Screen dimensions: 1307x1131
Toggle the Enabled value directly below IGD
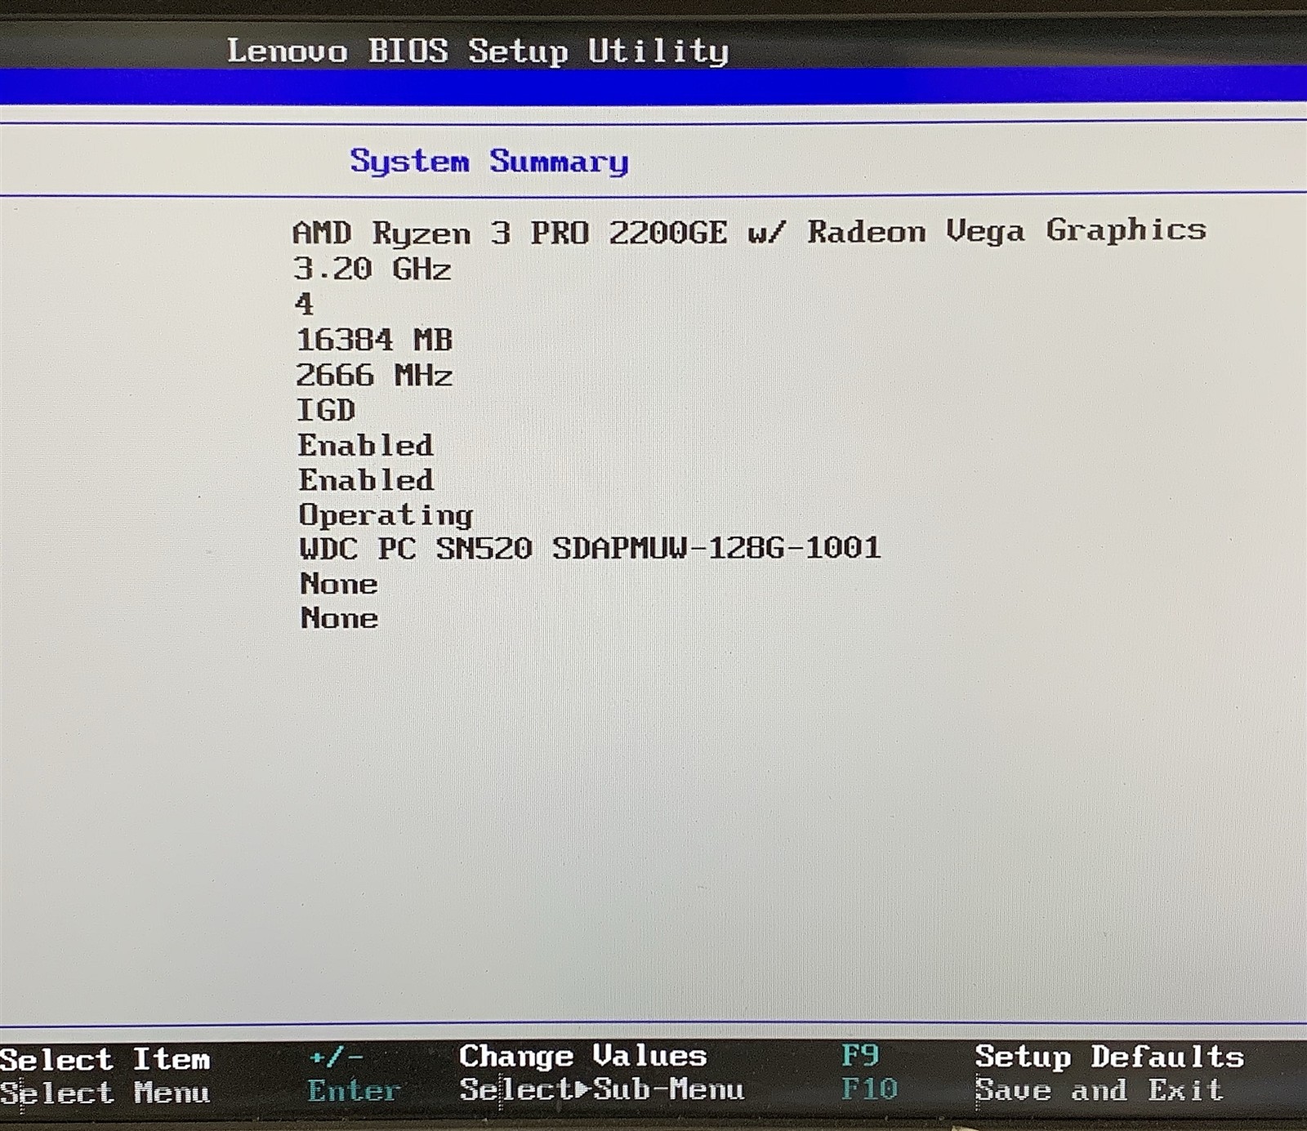(365, 445)
